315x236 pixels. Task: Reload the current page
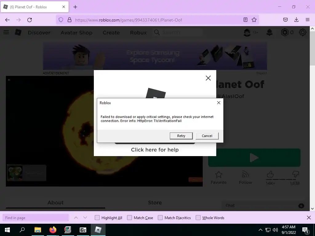pos(30,20)
